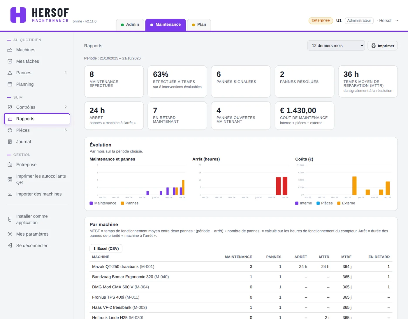Viewport: 408px width, 319px height.
Task: Click the Pièces box icon
Action: coord(10,130)
